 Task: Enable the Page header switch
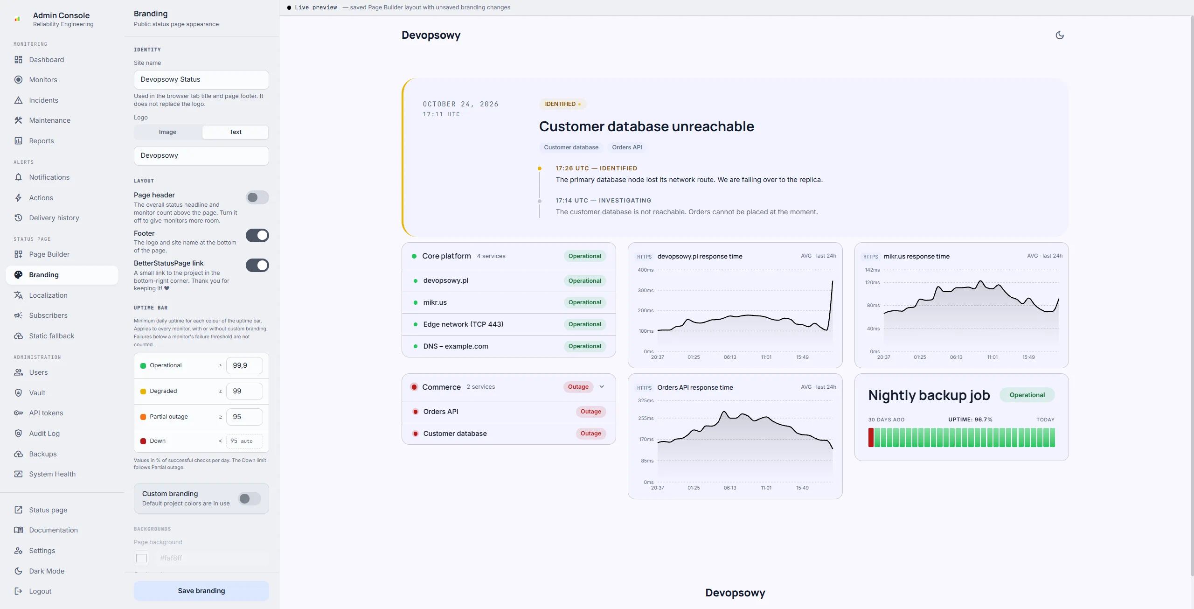[x=257, y=197]
